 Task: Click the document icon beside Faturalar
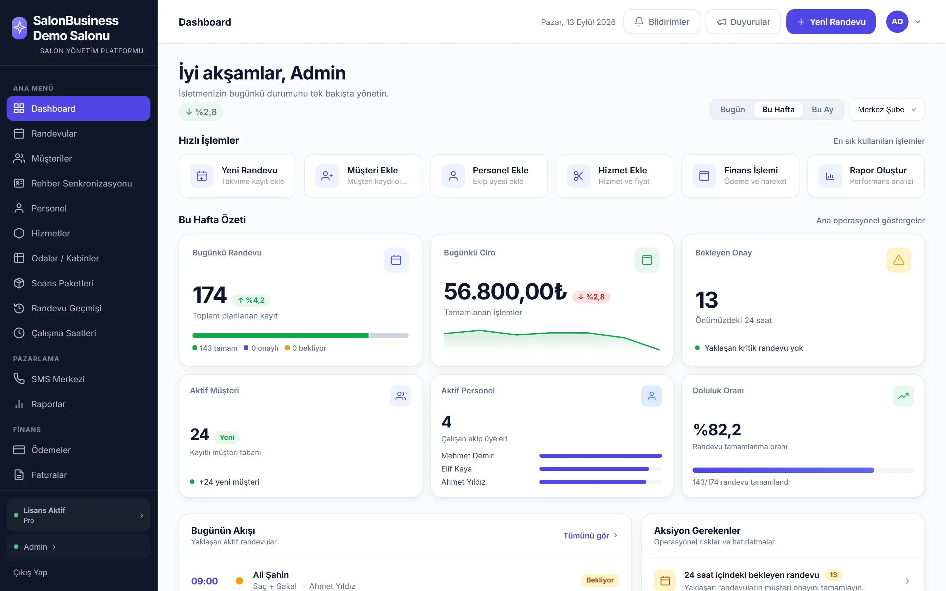point(19,475)
